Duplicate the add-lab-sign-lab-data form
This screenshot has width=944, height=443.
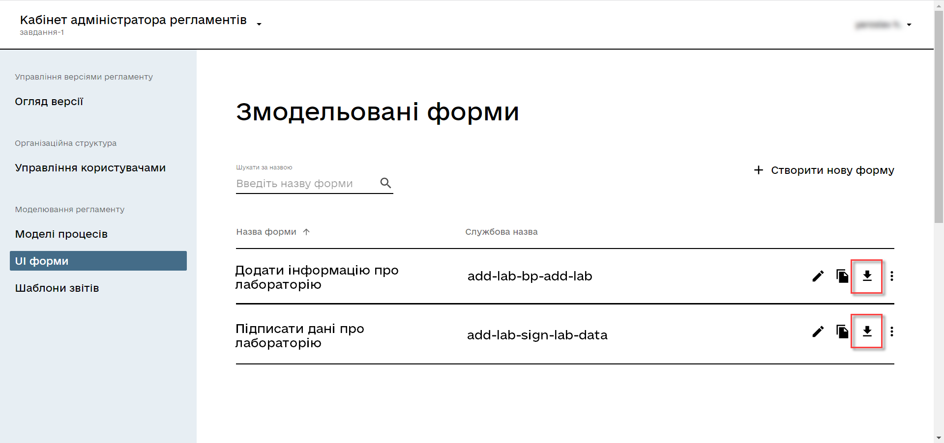pos(842,332)
